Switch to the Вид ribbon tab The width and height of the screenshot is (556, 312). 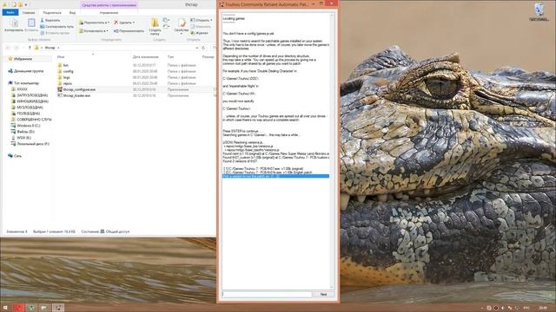coord(72,12)
